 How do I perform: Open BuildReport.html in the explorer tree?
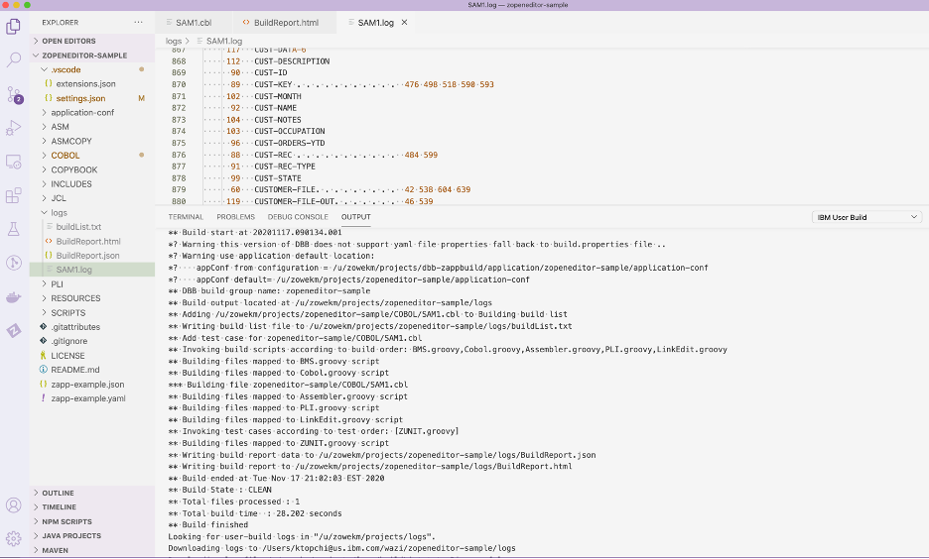click(x=92, y=242)
